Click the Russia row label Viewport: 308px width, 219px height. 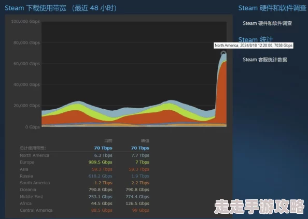[x=26, y=176]
